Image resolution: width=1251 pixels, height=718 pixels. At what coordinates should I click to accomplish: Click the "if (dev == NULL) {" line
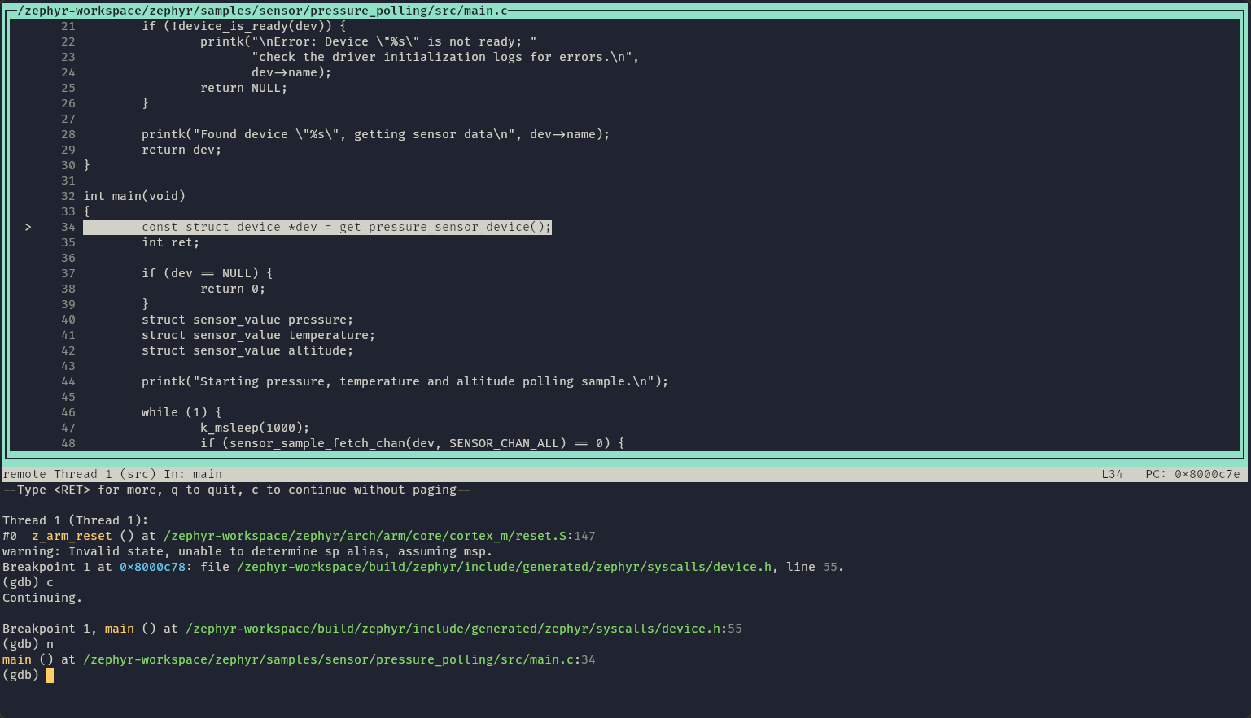(208, 273)
